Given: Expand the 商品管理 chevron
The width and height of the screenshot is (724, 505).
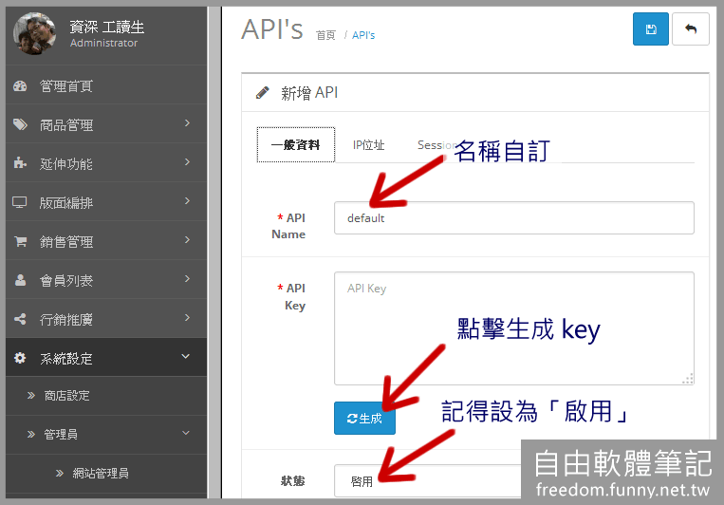Looking at the screenshot, I should (x=187, y=122).
